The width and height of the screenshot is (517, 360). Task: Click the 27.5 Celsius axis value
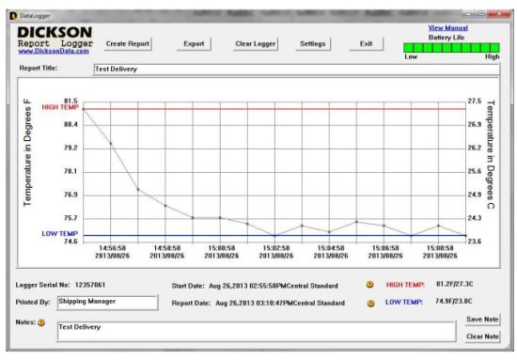475,102
